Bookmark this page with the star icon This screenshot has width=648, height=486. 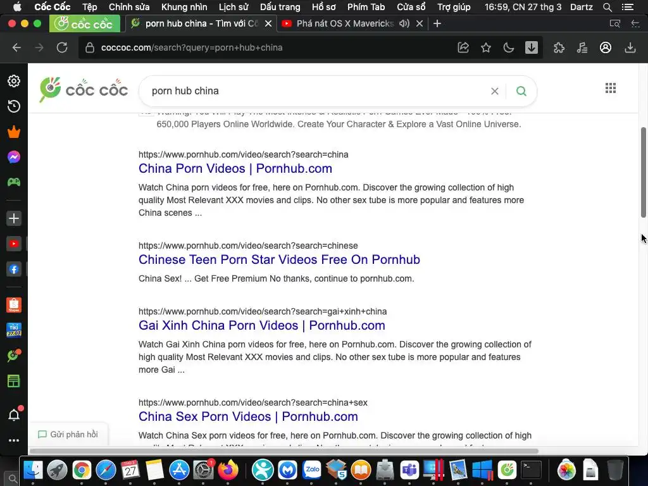[x=486, y=47]
